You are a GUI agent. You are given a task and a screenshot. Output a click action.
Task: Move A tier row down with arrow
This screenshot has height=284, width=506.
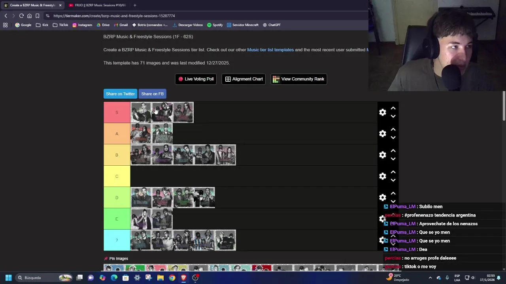coord(393,138)
